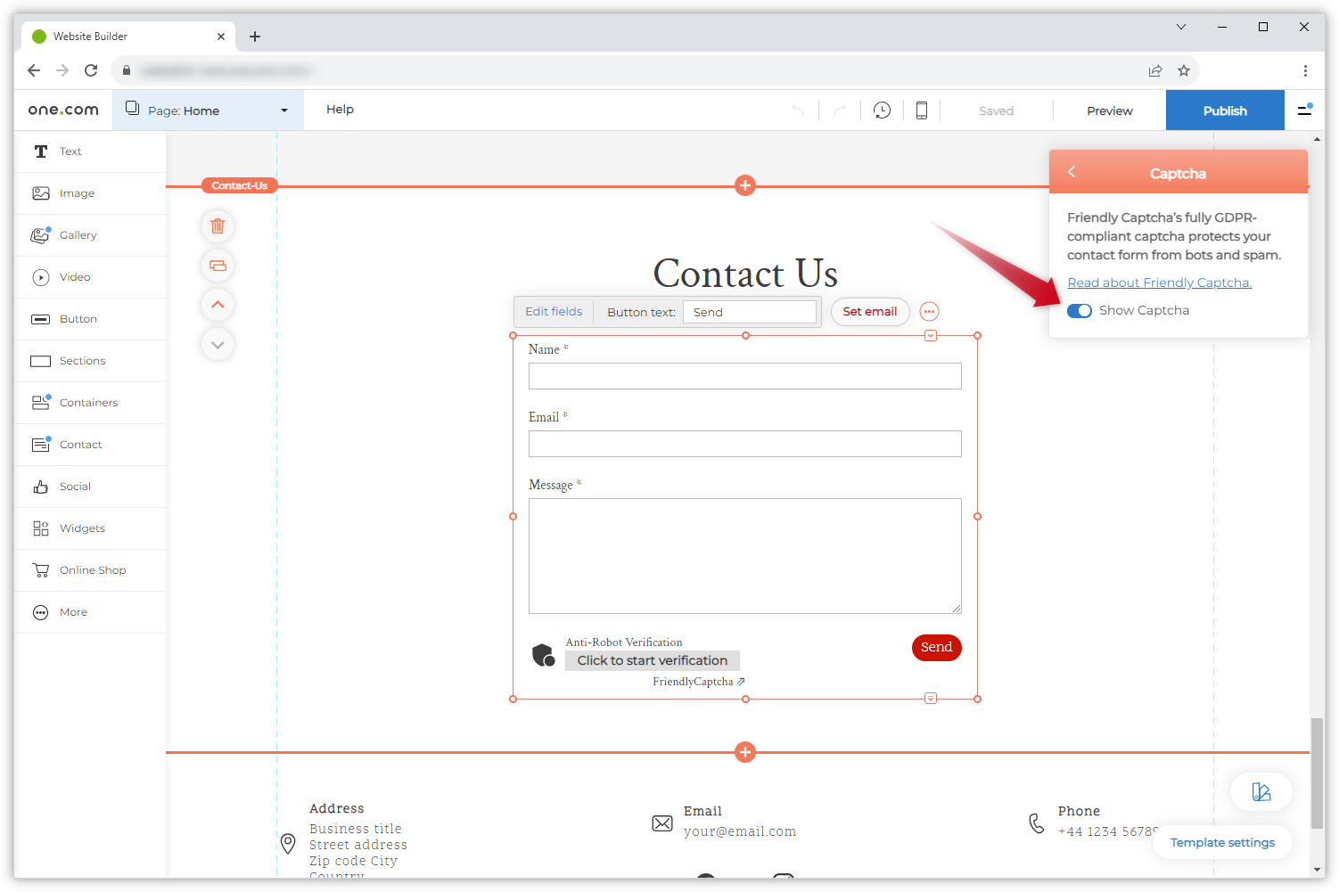Viewport: 1339px width, 892px height.
Task: Click the expand handle at form bottom right
Action: click(931, 699)
